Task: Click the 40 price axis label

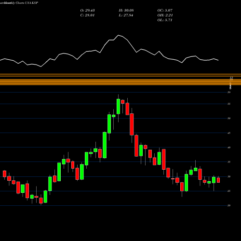Action: point(229,147)
